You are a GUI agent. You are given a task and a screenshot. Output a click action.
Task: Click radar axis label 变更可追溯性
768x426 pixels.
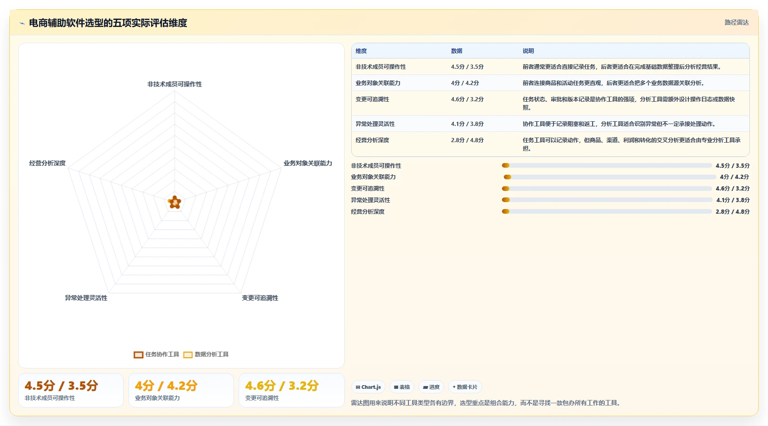point(260,298)
